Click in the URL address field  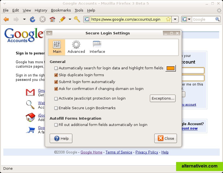pos(127,19)
